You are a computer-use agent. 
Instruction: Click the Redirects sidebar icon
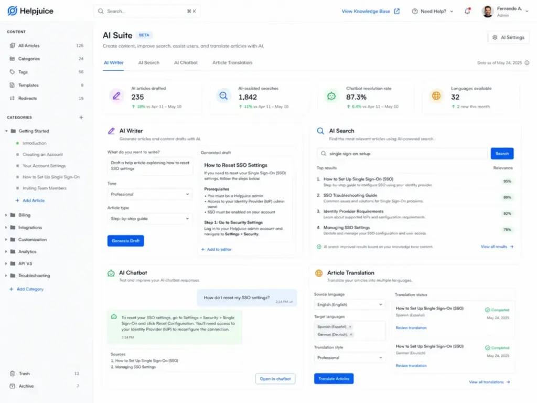13,98
